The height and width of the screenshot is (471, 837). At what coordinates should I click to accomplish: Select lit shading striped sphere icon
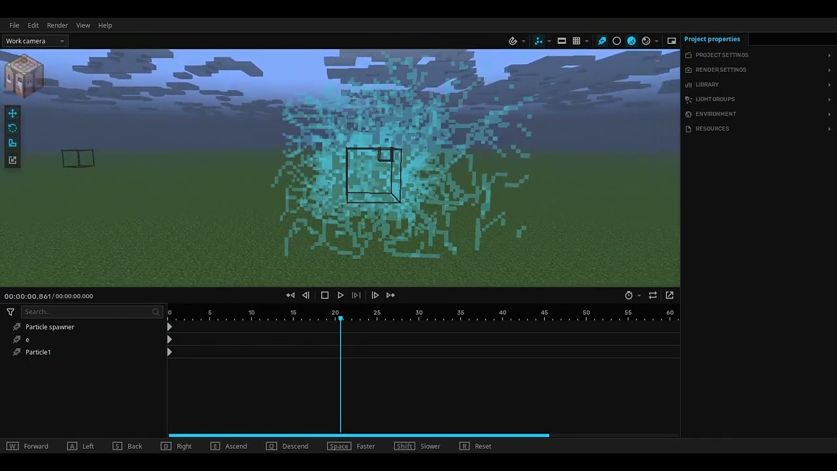pyautogui.click(x=631, y=41)
